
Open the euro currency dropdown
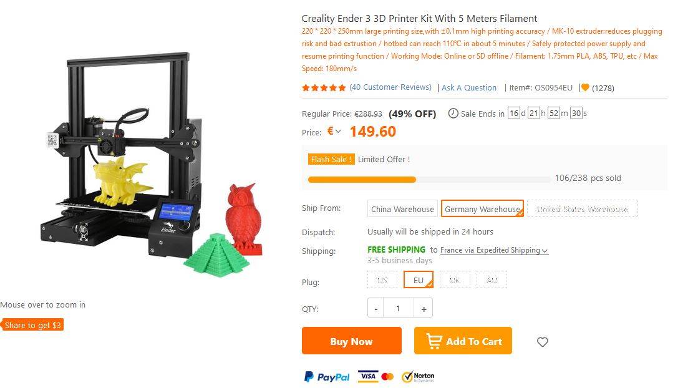tap(334, 131)
